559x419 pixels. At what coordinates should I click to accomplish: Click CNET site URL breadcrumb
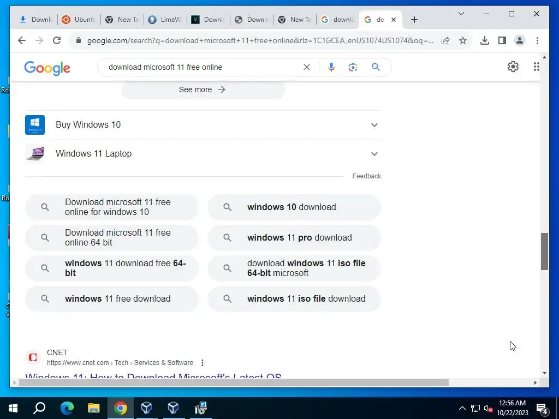point(120,363)
